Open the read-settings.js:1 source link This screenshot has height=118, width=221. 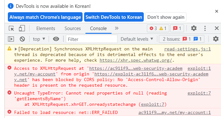pyautogui.click(x=187, y=49)
